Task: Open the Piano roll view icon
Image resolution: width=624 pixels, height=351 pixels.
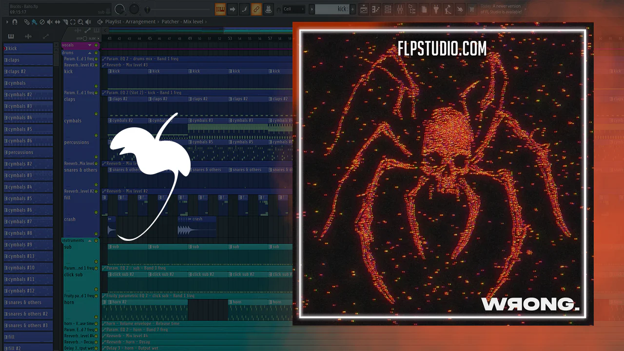Action: coord(376,9)
